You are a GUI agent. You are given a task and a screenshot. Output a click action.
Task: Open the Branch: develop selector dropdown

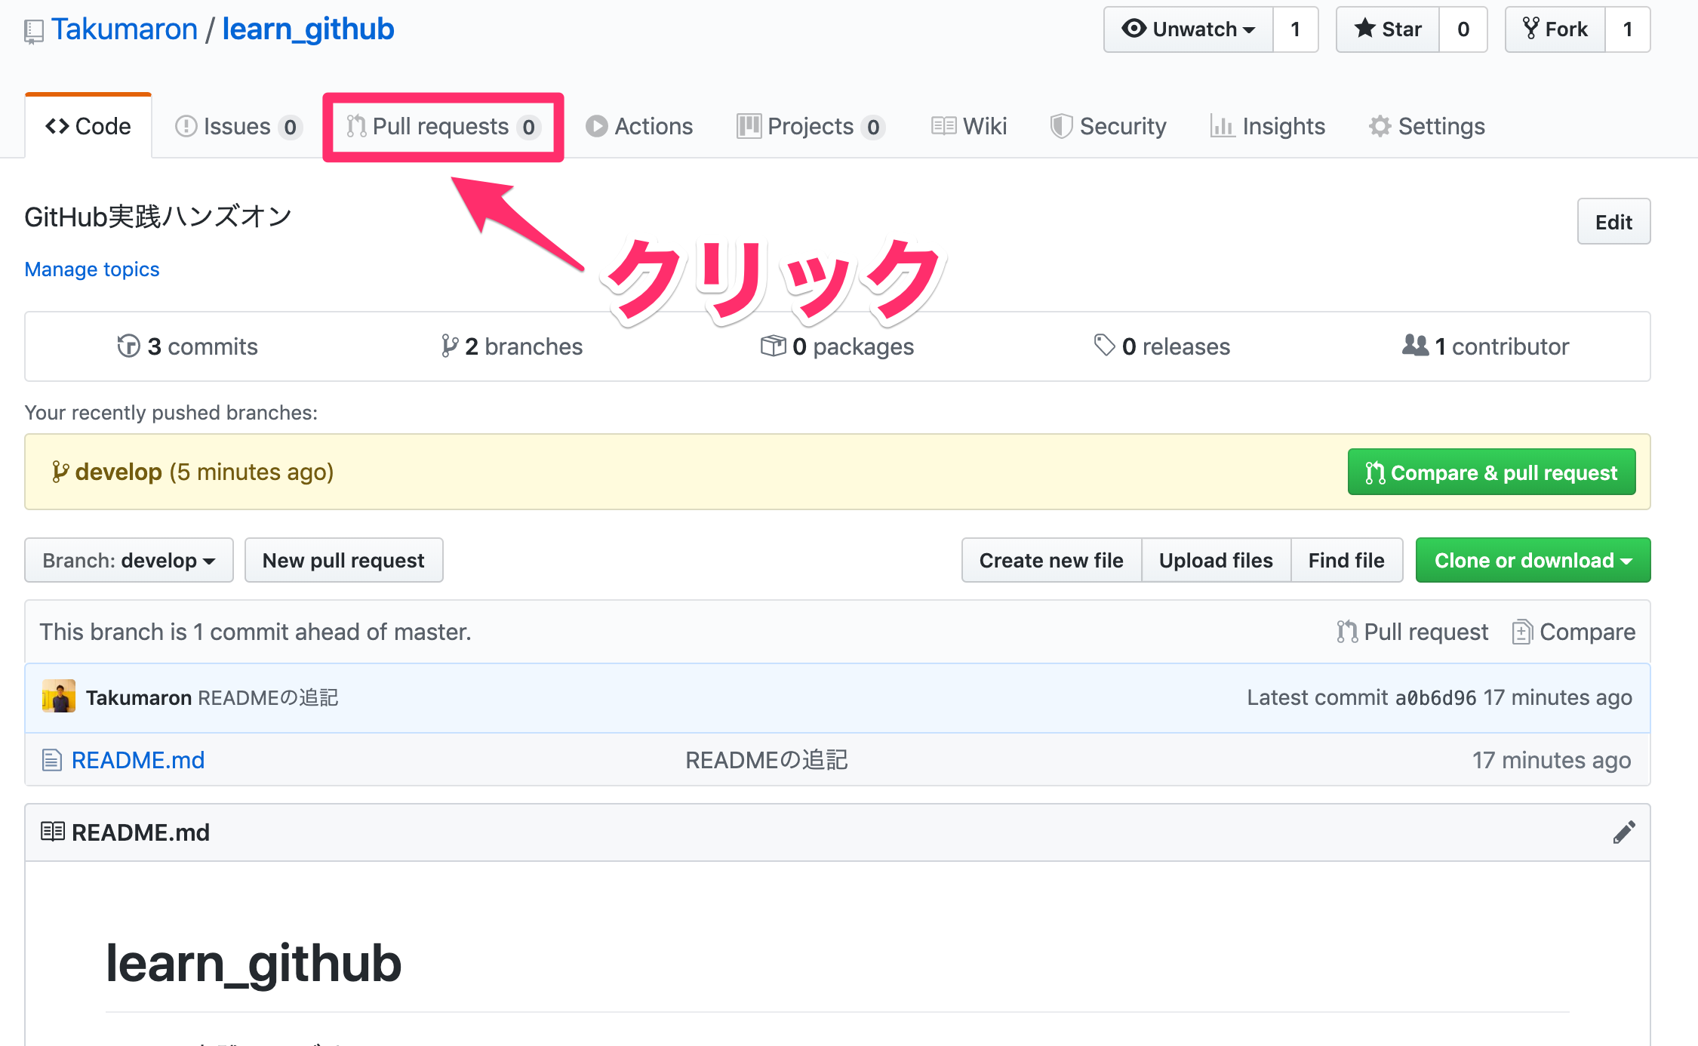pyautogui.click(x=129, y=560)
